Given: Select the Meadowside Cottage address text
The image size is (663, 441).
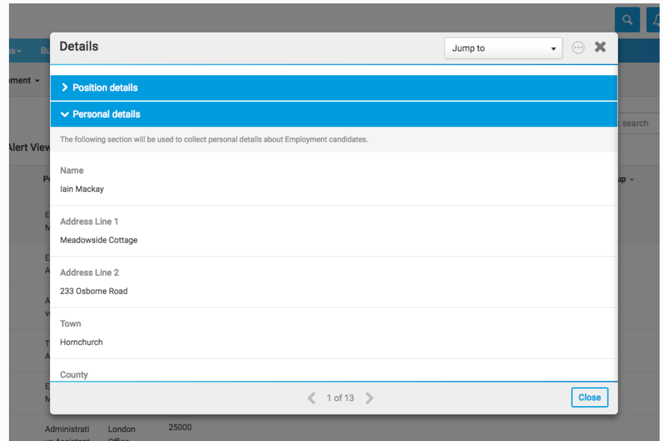Looking at the screenshot, I should point(99,240).
